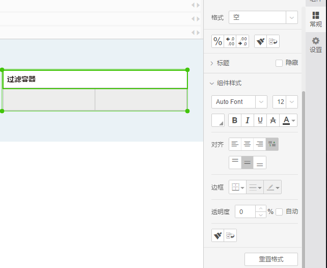Align text to vertical middle
This screenshot has height=268, width=327.
[x=248, y=163]
